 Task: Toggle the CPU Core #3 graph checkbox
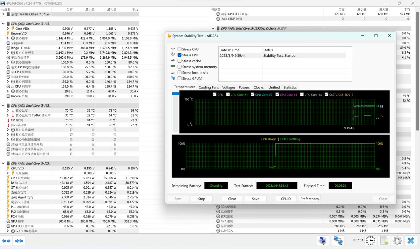(x=277, y=95)
